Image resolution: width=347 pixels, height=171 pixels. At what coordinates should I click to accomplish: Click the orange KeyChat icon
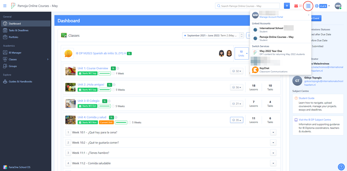(x=255, y=70)
